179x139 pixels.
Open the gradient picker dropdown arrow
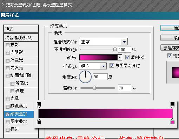120,57
